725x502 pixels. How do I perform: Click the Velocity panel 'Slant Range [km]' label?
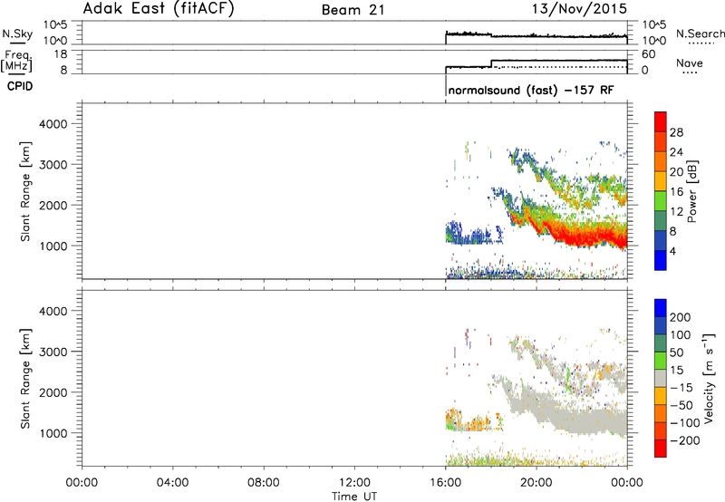[x=25, y=379]
